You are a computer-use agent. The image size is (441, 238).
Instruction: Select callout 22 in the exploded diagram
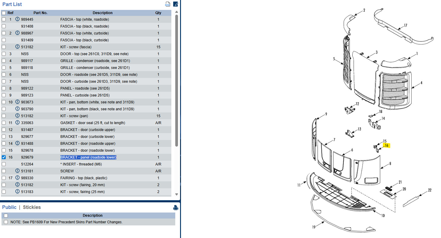pos(430,190)
